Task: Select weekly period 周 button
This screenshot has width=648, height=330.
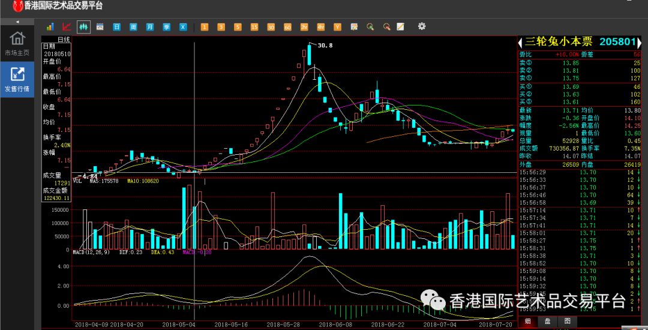Action: 133,27
